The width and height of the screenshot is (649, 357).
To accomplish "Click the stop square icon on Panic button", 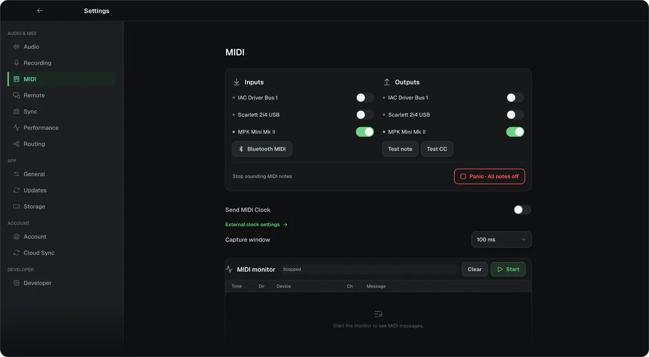I will [463, 177].
